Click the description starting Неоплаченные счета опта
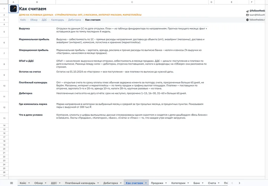Viewport: 268px width, 186px height. pos(121,93)
